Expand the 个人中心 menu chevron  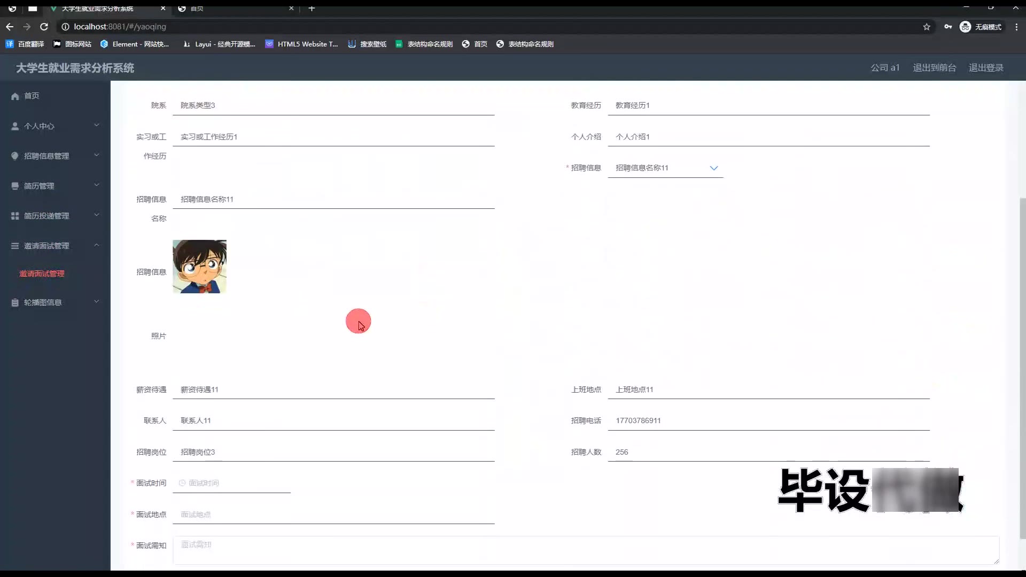point(97,125)
